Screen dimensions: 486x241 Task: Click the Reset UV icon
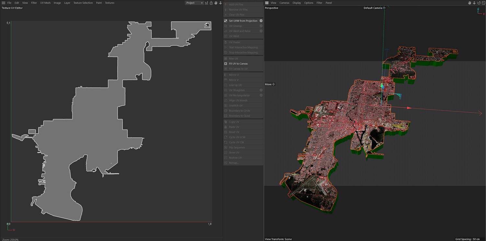click(226, 132)
